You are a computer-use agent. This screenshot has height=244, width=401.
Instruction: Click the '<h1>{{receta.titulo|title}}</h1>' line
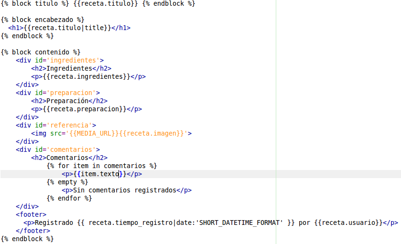click(69, 28)
